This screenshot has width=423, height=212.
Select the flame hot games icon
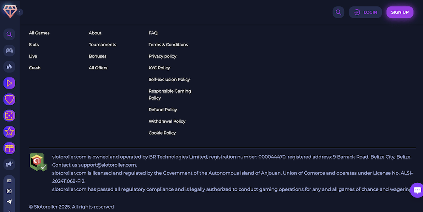click(x=9, y=67)
